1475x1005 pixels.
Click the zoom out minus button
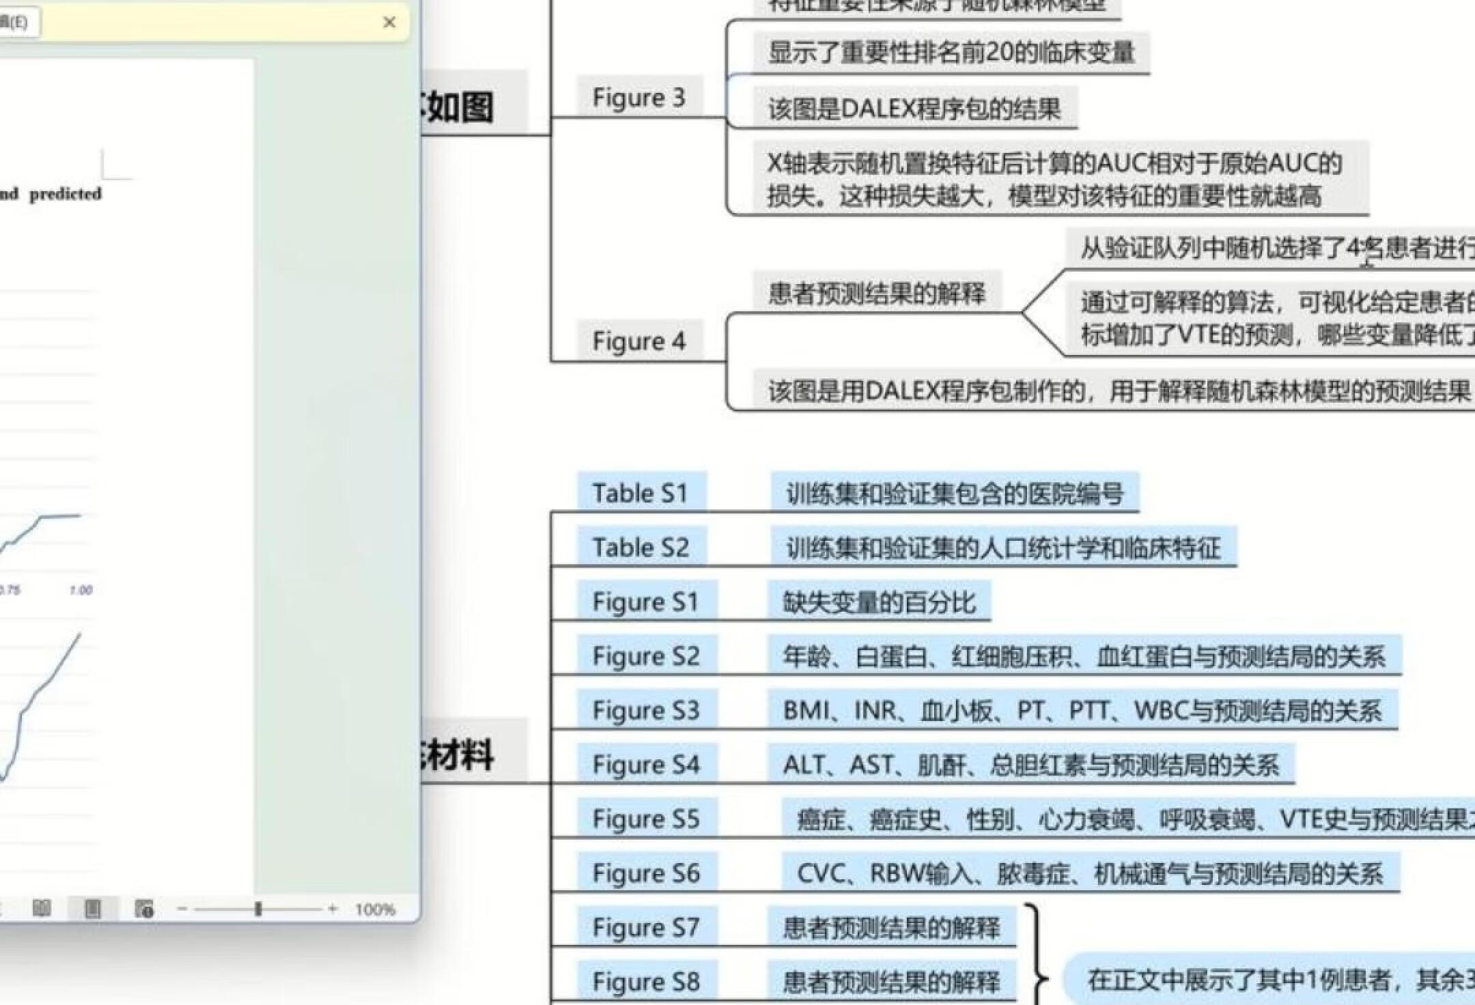[x=182, y=909]
